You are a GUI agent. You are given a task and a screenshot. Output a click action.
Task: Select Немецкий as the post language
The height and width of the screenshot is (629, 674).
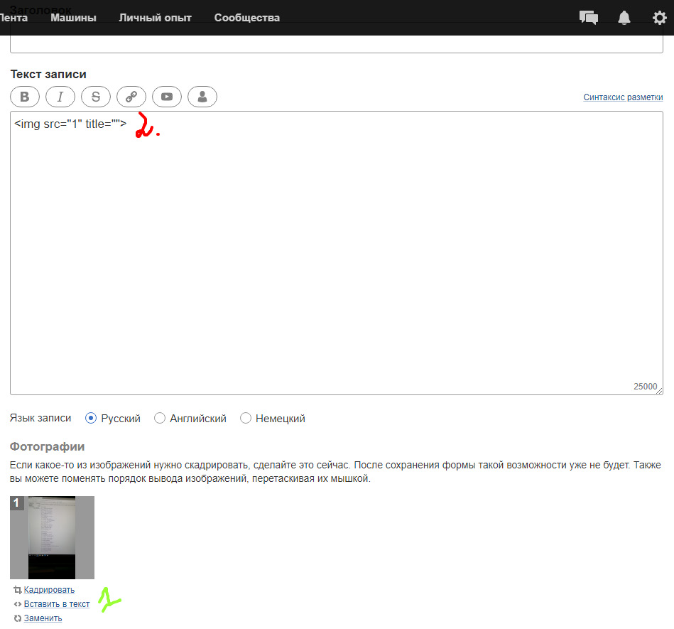[246, 419]
